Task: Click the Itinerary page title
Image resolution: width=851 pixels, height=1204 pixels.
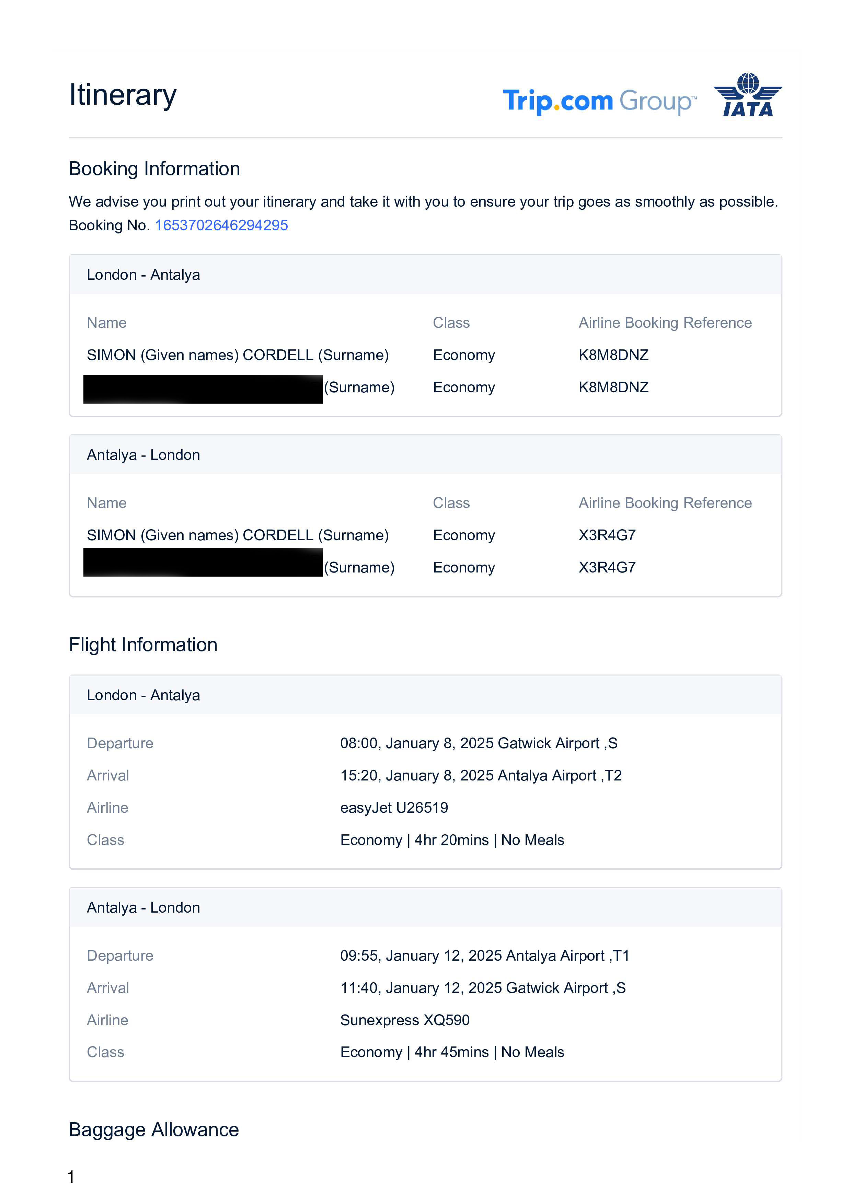Action: [123, 95]
